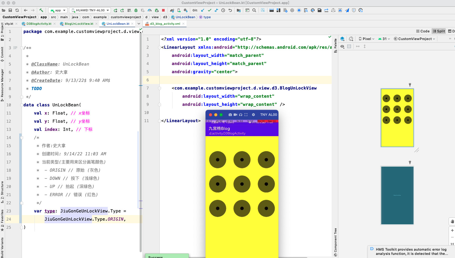Collapse the BlogUnLockView fold on XML line 7
The width and height of the screenshot is (455, 258).
coord(159,88)
